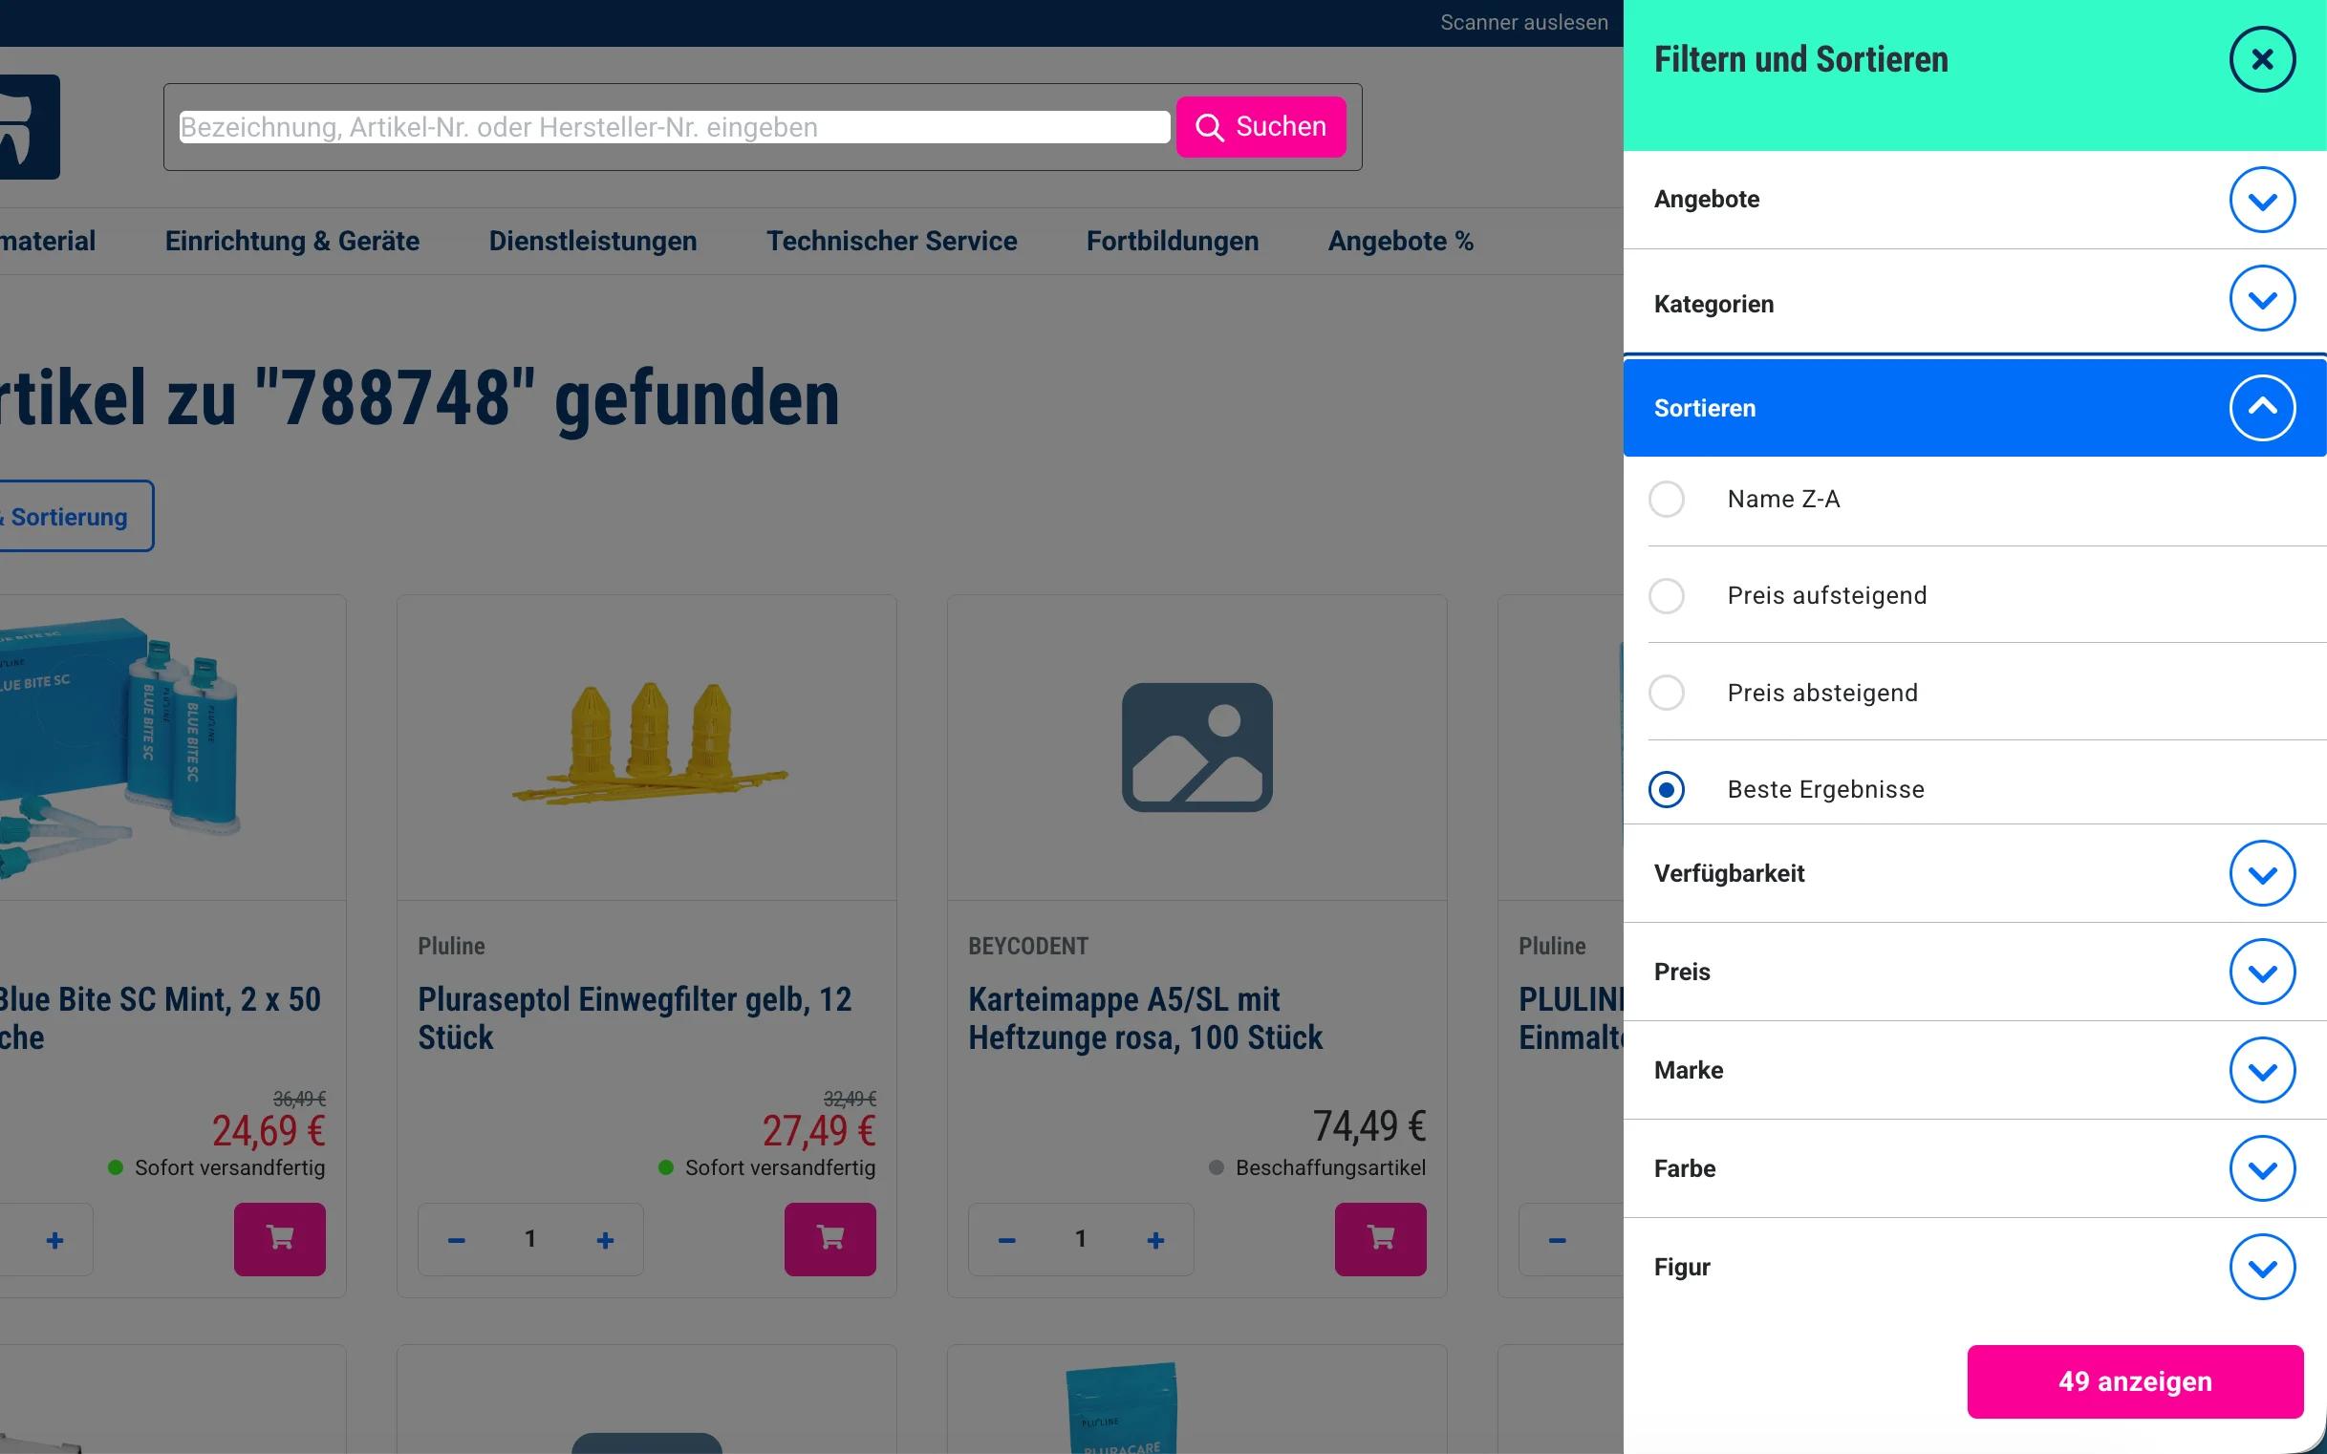Open the Karteimappe placeholder image

tap(1196, 747)
